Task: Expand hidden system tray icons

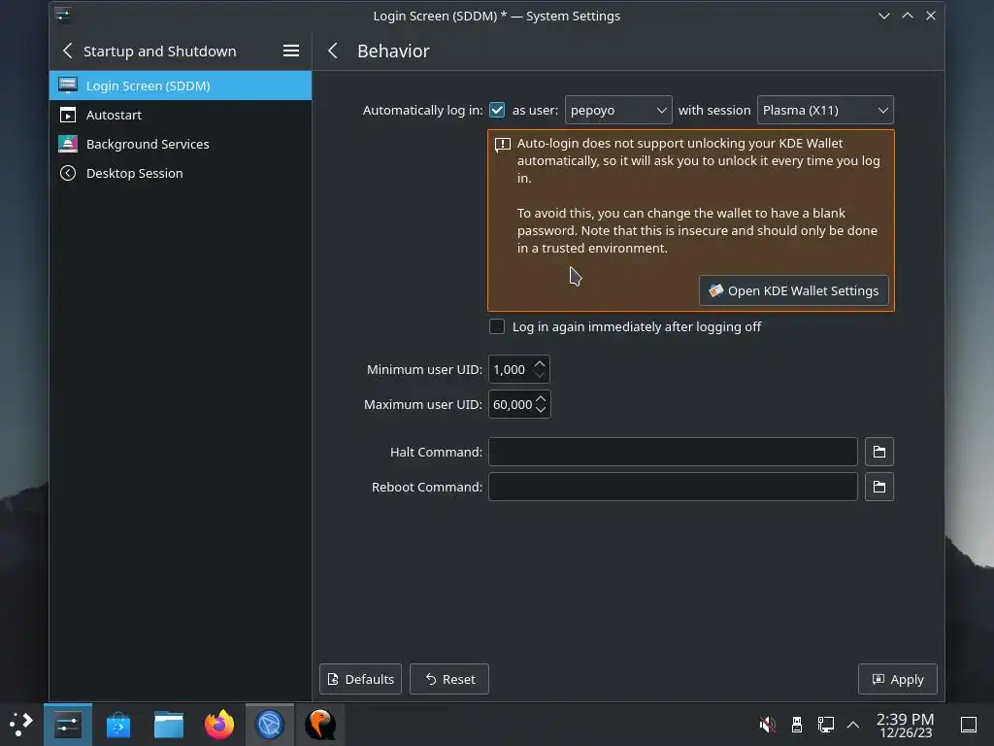Action: point(853,725)
